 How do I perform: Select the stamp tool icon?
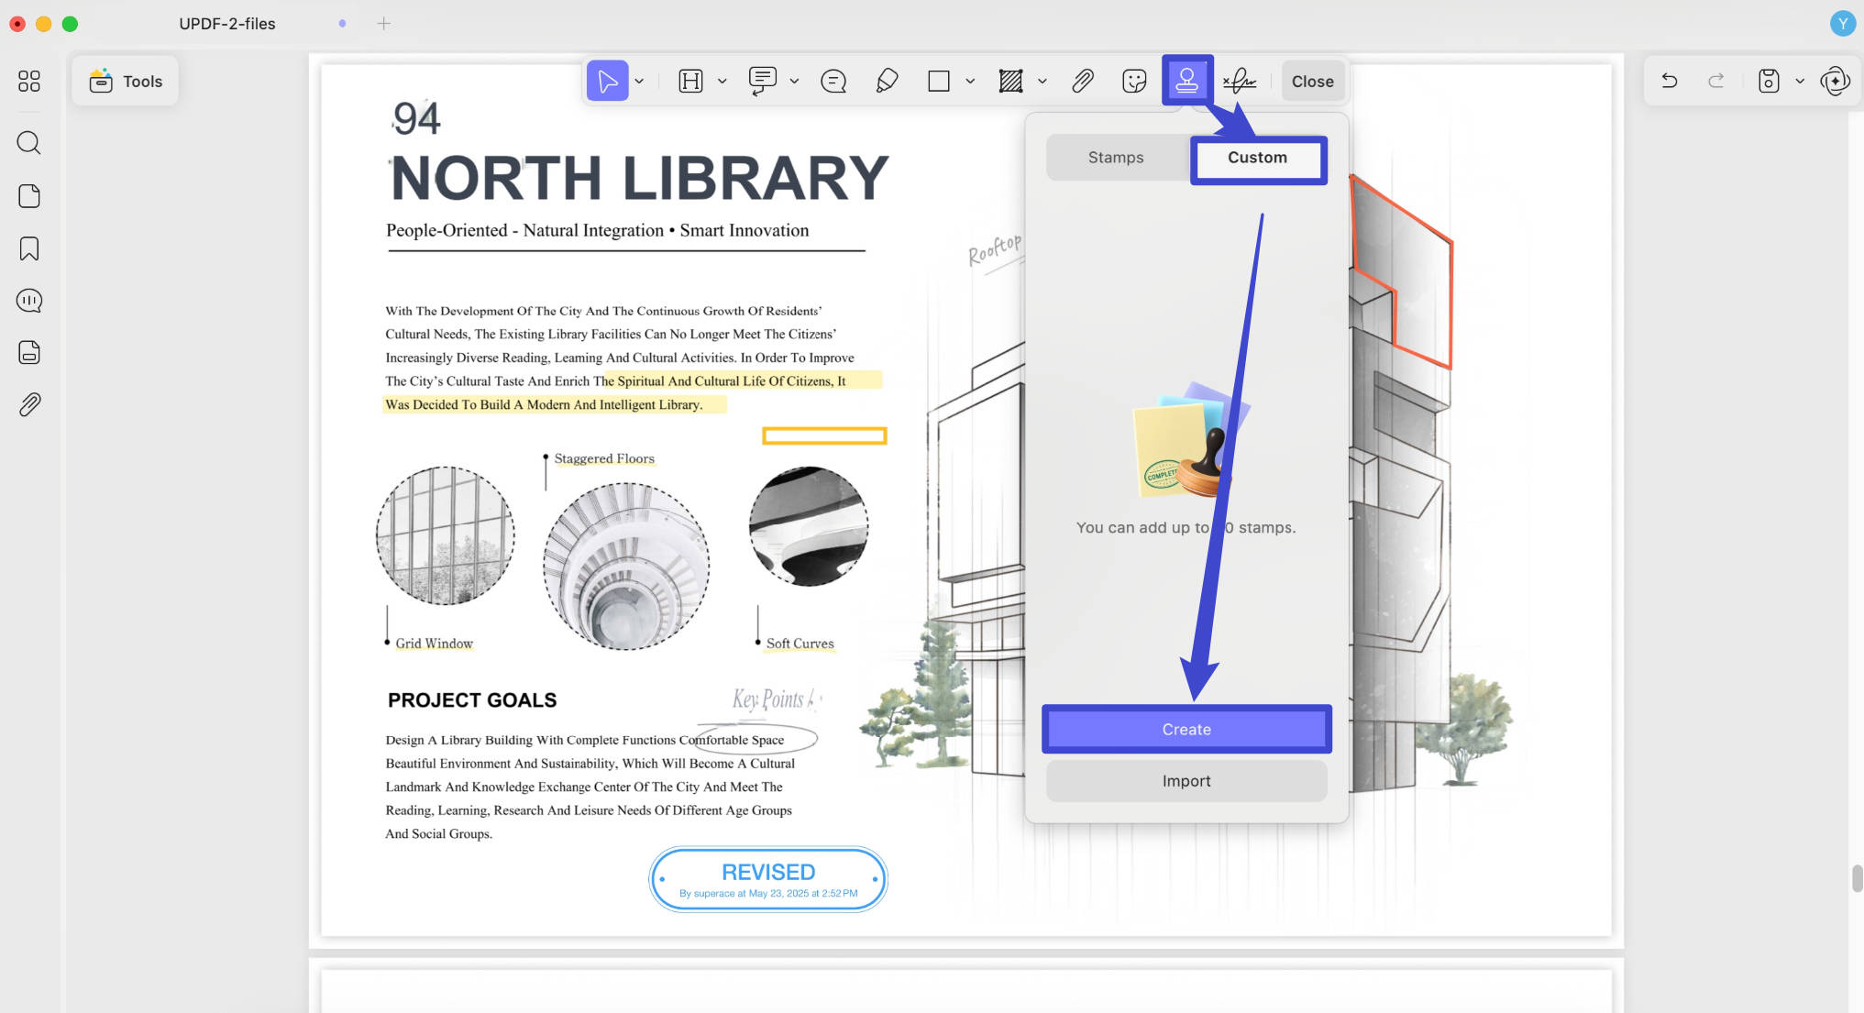pyautogui.click(x=1186, y=81)
